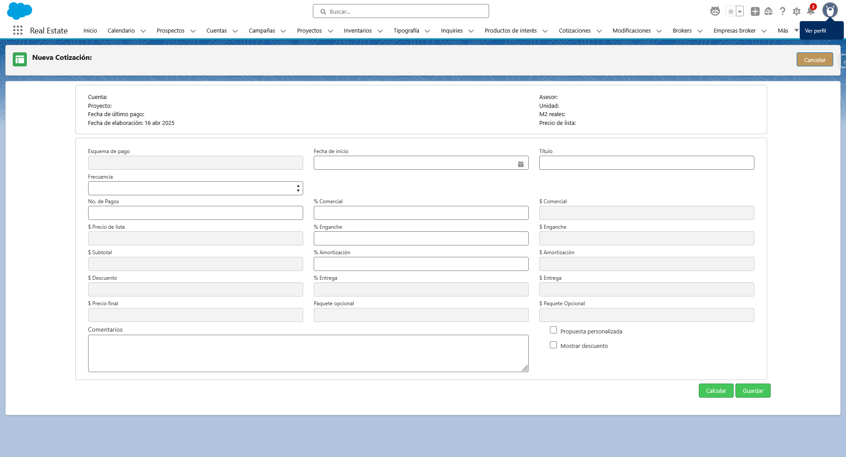Click the Frecuencia stepper control
Image resolution: width=846 pixels, height=457 pixels.
pos(298,188)
